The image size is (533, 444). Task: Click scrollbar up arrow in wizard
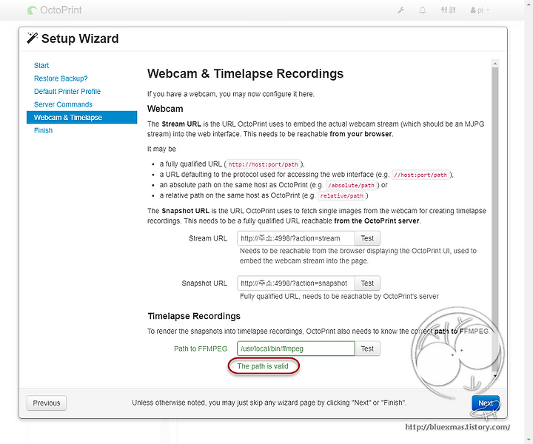[x=495, y=64]
